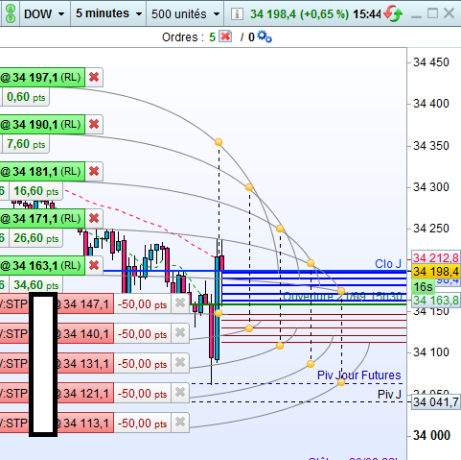Click the 34 450 price axis label
This screenshot has width=461, height=460.
tap(431, 62)
